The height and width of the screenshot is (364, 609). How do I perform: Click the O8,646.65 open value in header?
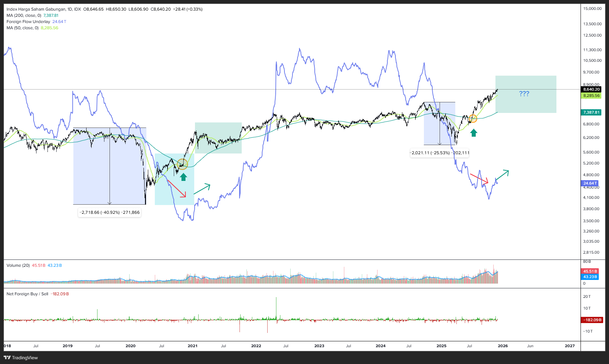pyautogui.click(x=93, y=9)
